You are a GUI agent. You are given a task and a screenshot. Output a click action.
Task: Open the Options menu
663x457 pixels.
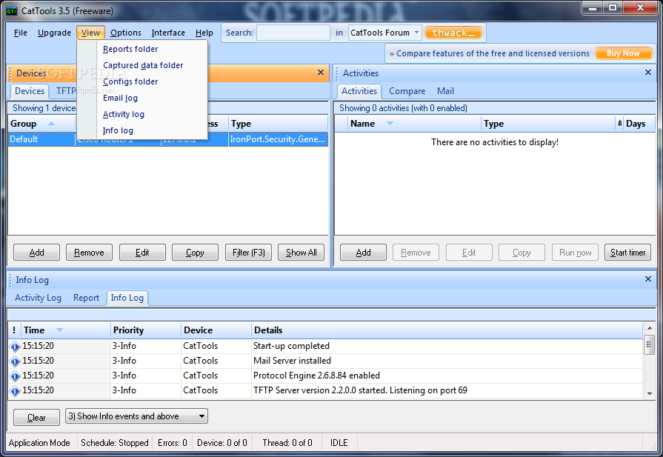[126, 33]
